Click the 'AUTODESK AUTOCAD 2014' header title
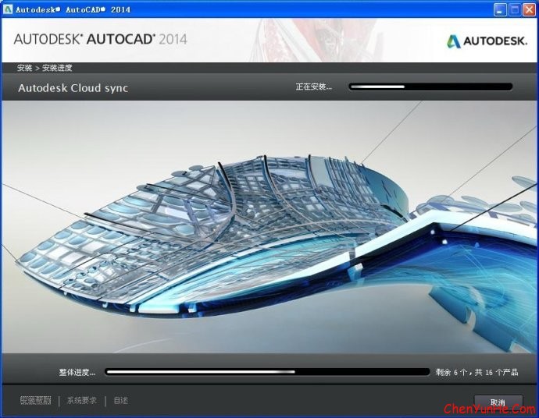 coord(100,39)
